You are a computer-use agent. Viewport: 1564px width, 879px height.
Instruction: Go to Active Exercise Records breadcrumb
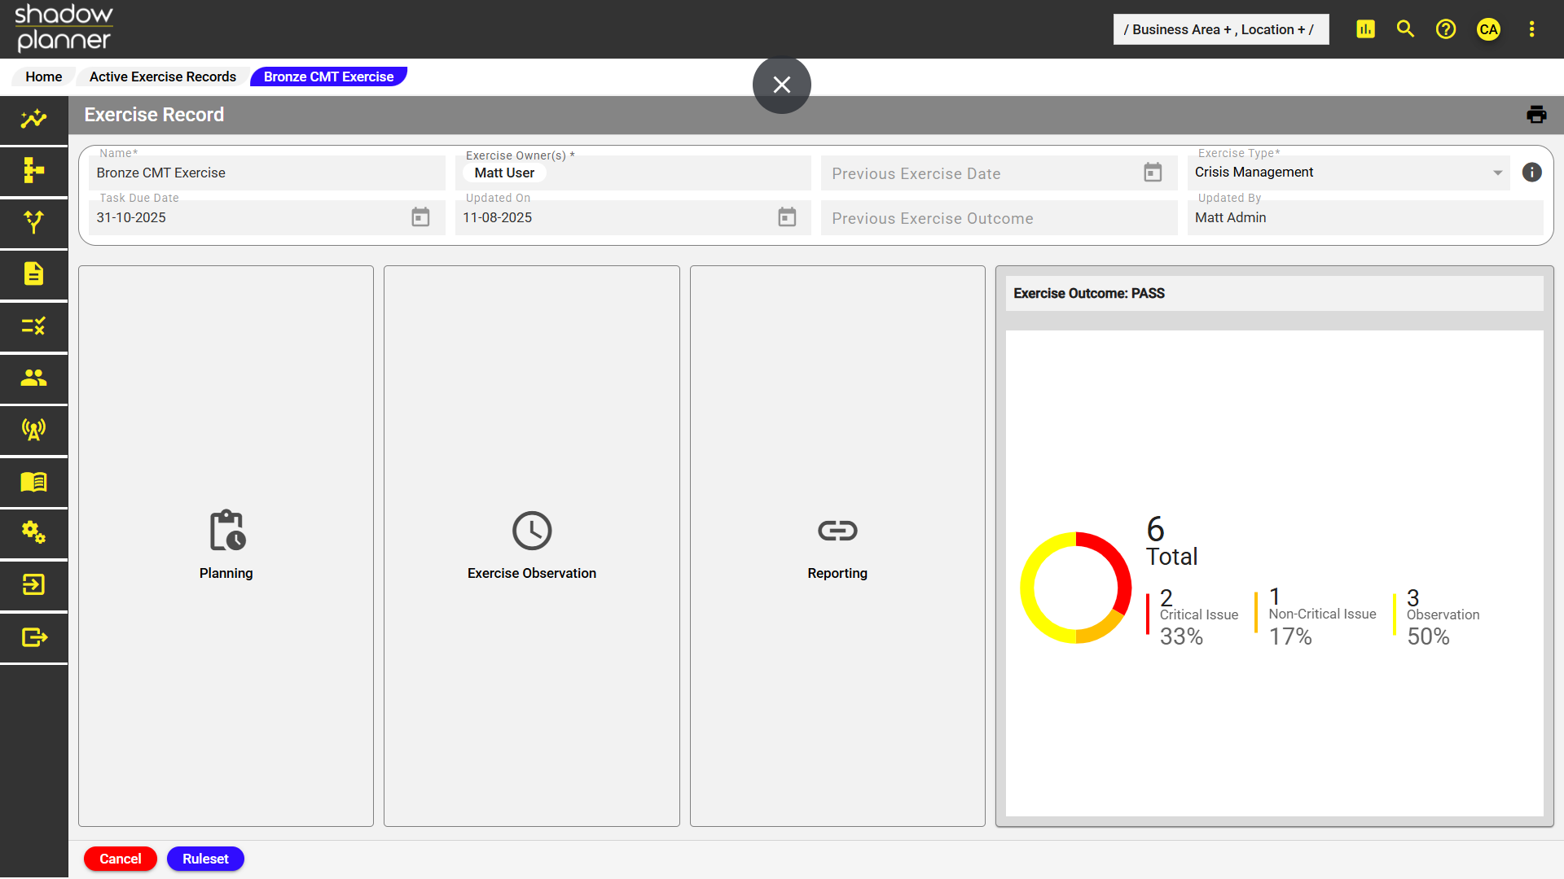pos(163,77)
